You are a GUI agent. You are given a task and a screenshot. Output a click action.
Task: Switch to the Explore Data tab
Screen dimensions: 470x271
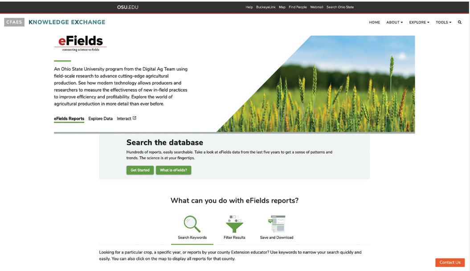[100, 118]
